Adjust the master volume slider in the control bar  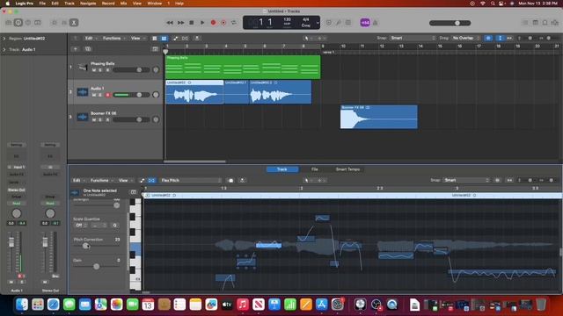click(450, 23)
